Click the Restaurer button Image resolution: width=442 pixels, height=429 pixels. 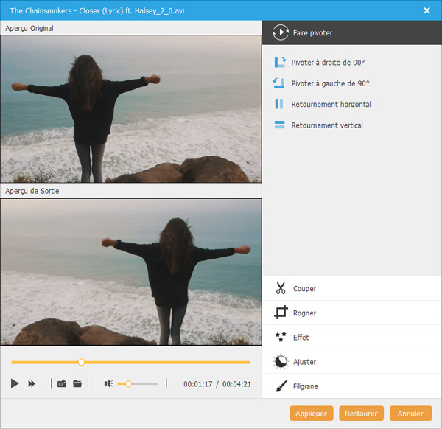361,414
